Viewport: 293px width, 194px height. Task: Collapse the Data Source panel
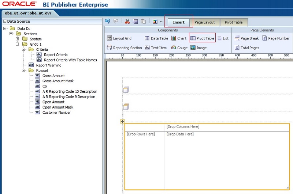[5, 21]
